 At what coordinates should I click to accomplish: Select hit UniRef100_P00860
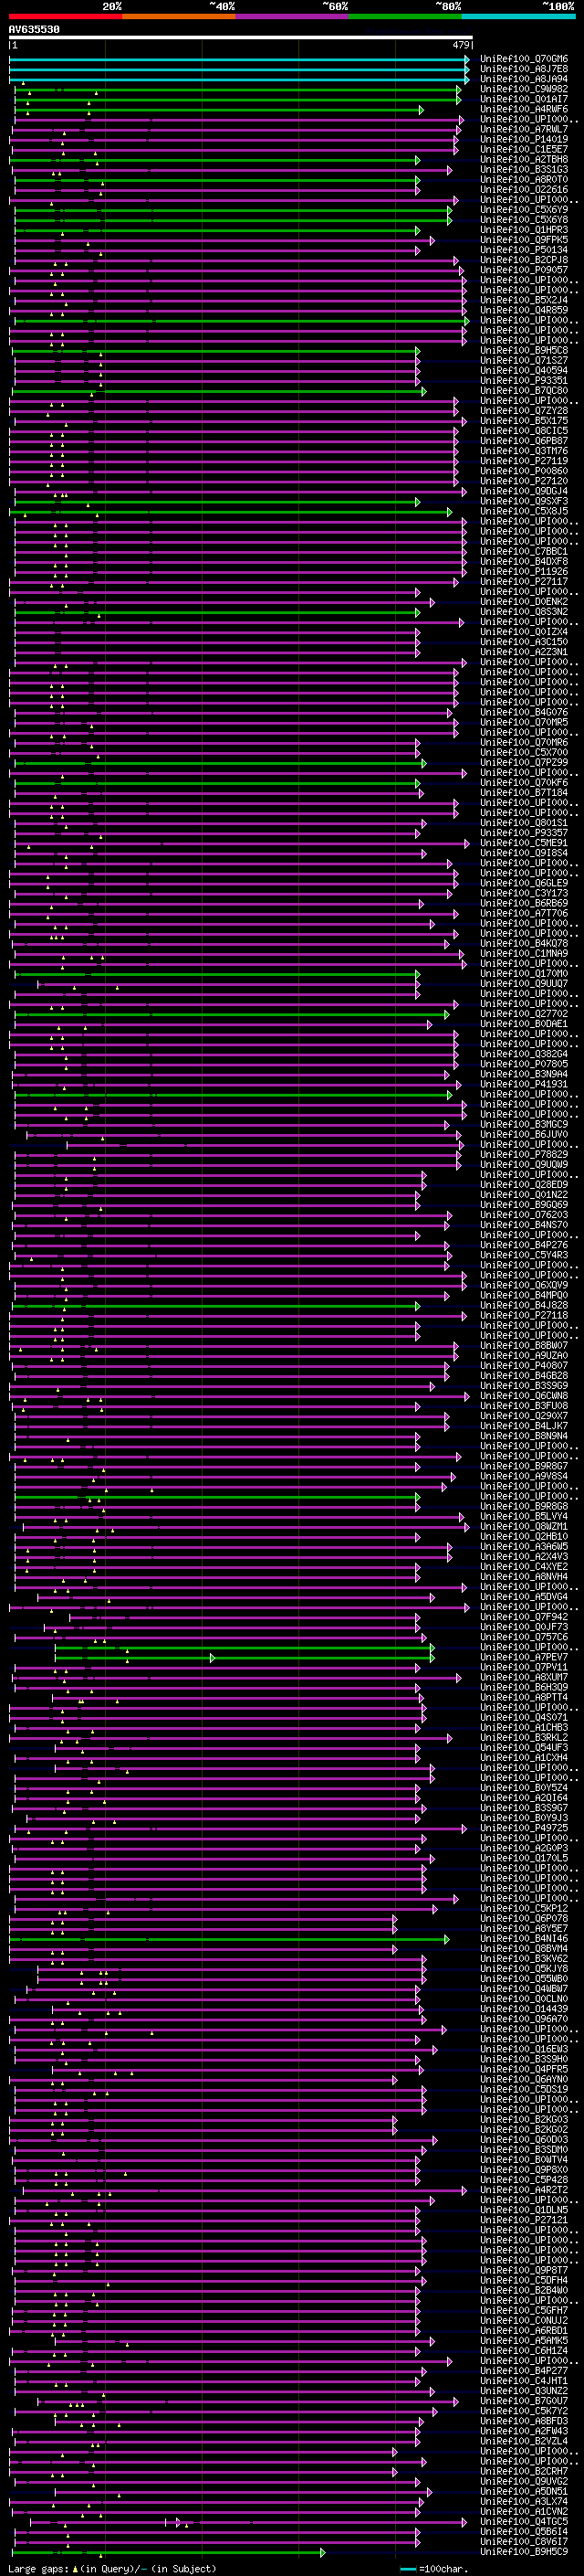pos(524,471)
